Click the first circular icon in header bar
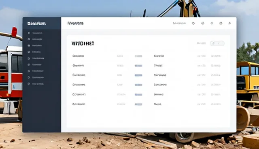Viewport: 259px width, 149px height. 193,23
